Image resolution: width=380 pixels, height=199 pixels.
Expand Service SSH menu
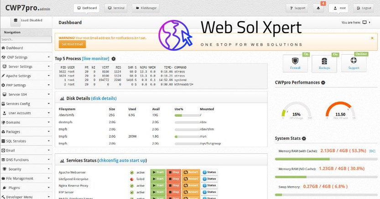tap(26, 95)
